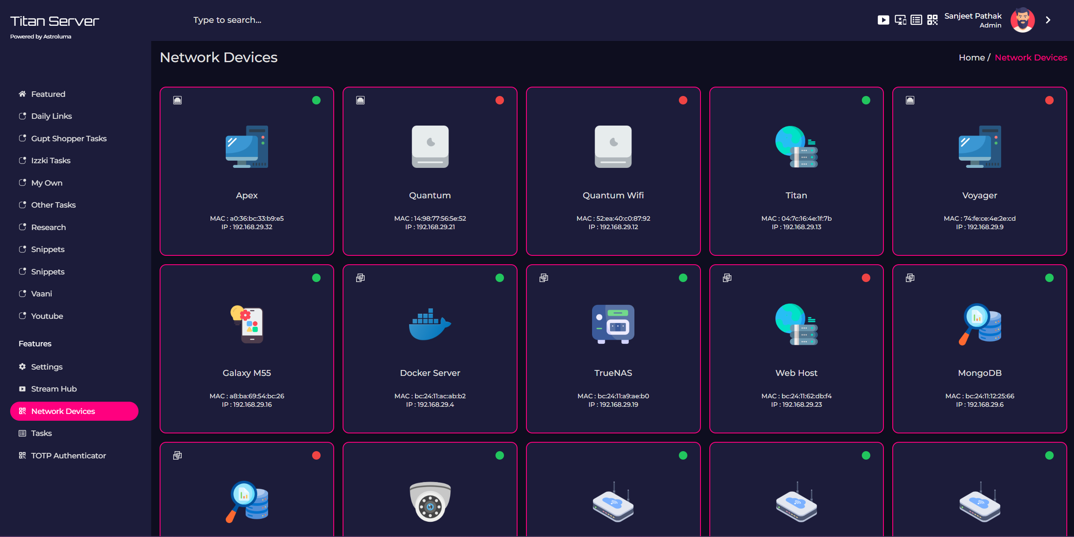Click the Home breadcrumb link

(x=972, y=58)
